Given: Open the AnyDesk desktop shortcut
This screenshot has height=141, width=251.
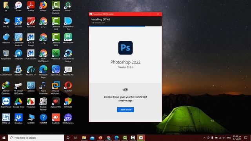Looking at the screenshot, I should [56, 119].
